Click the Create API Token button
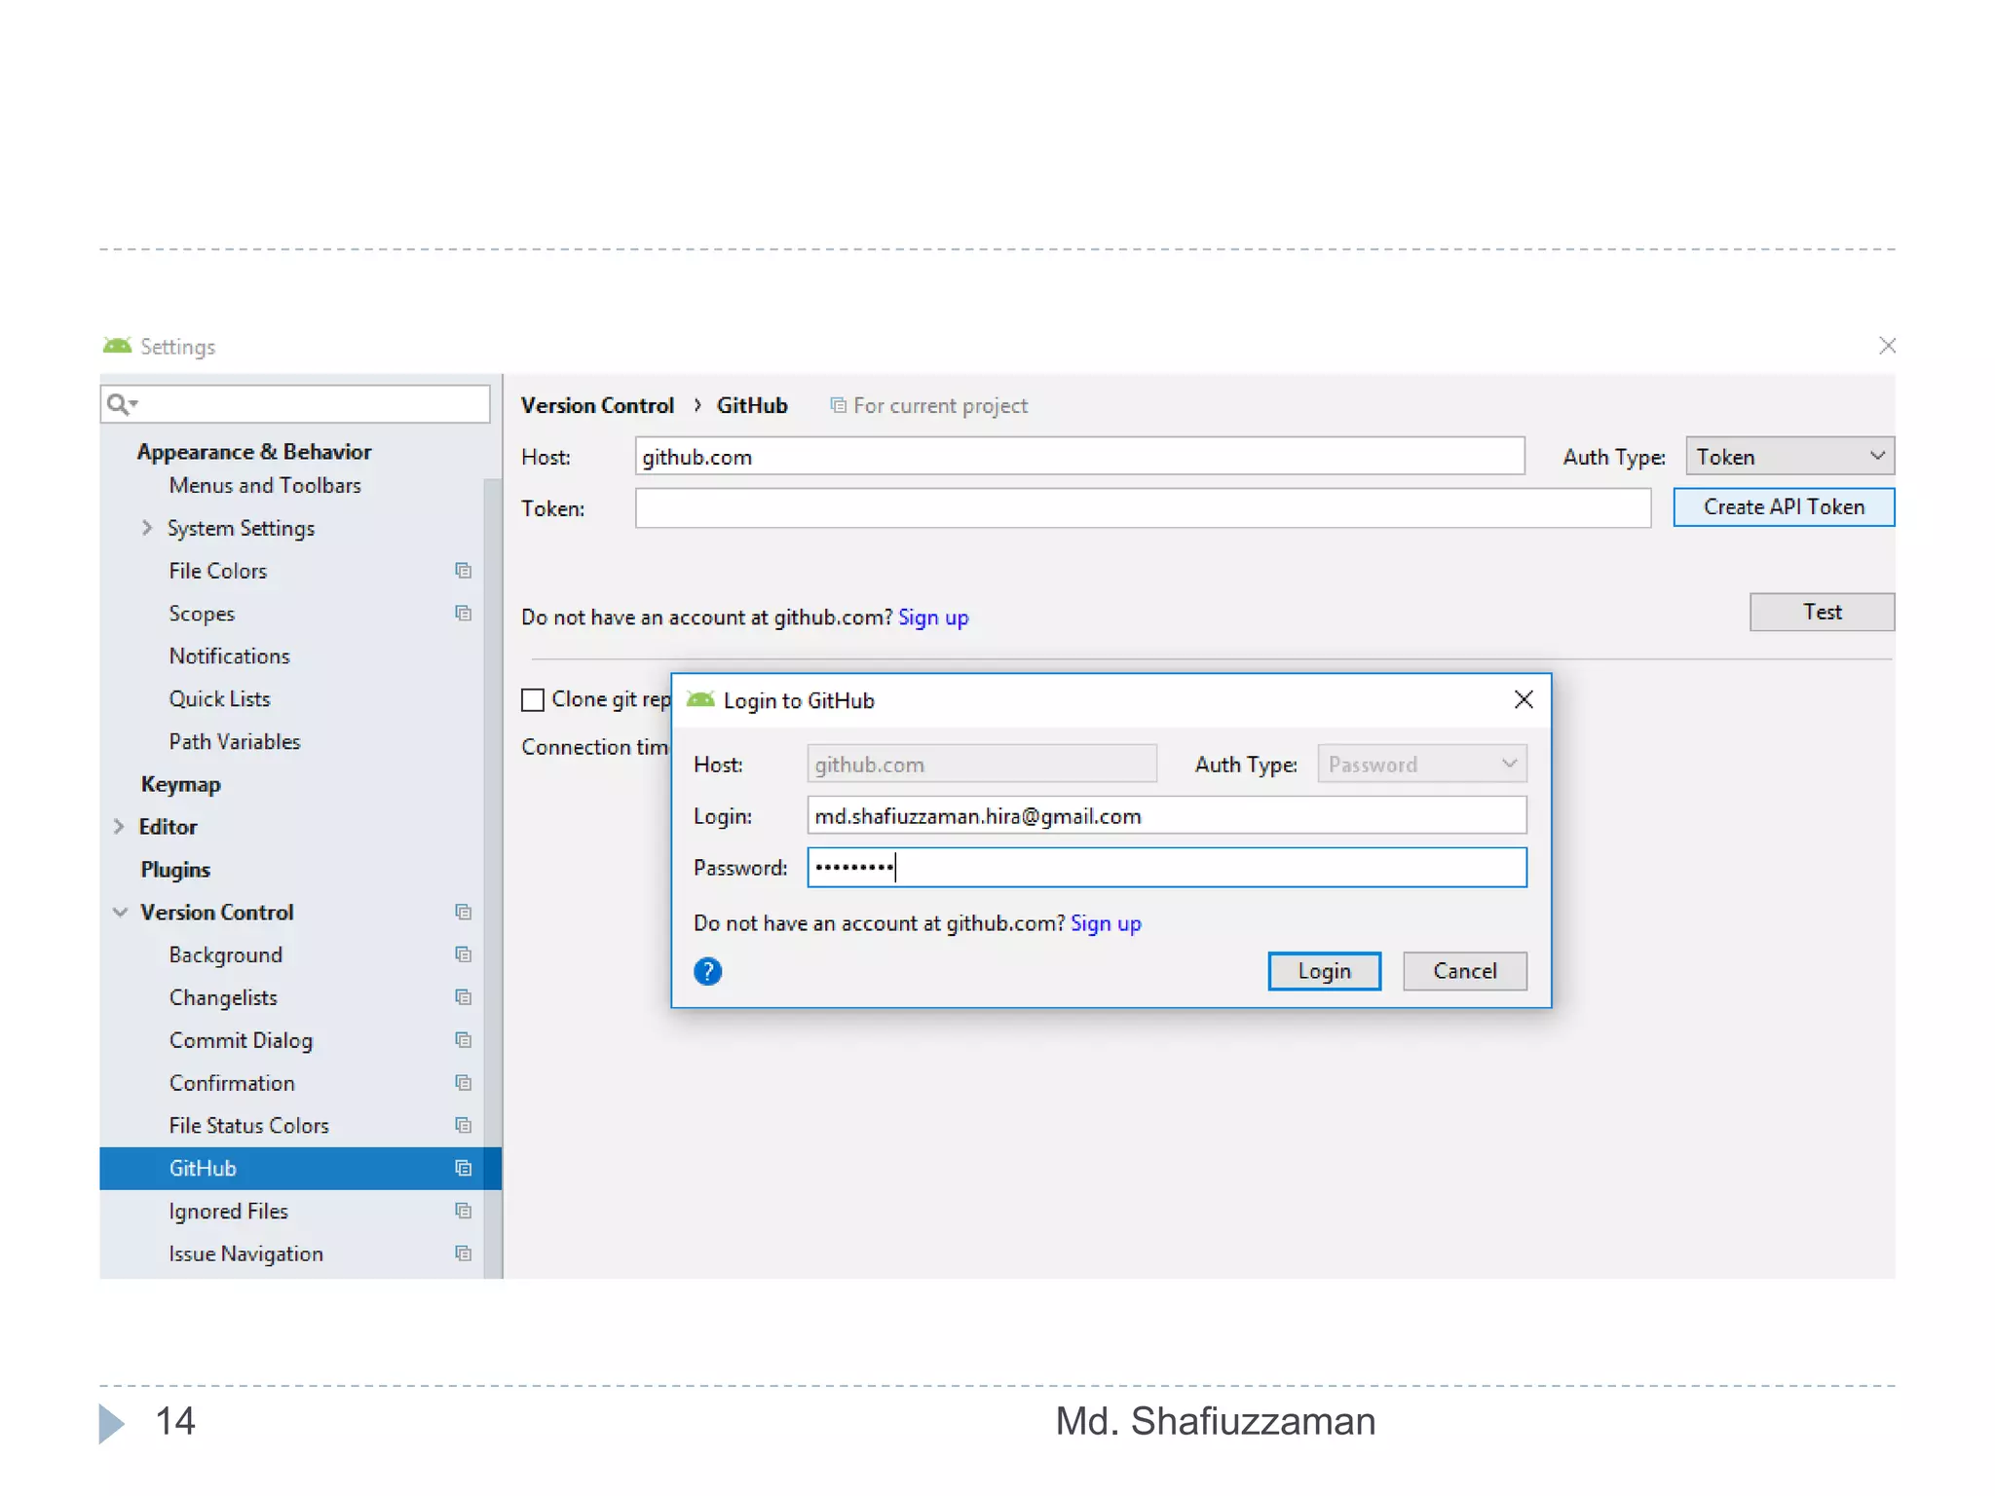 [1783, 507]
